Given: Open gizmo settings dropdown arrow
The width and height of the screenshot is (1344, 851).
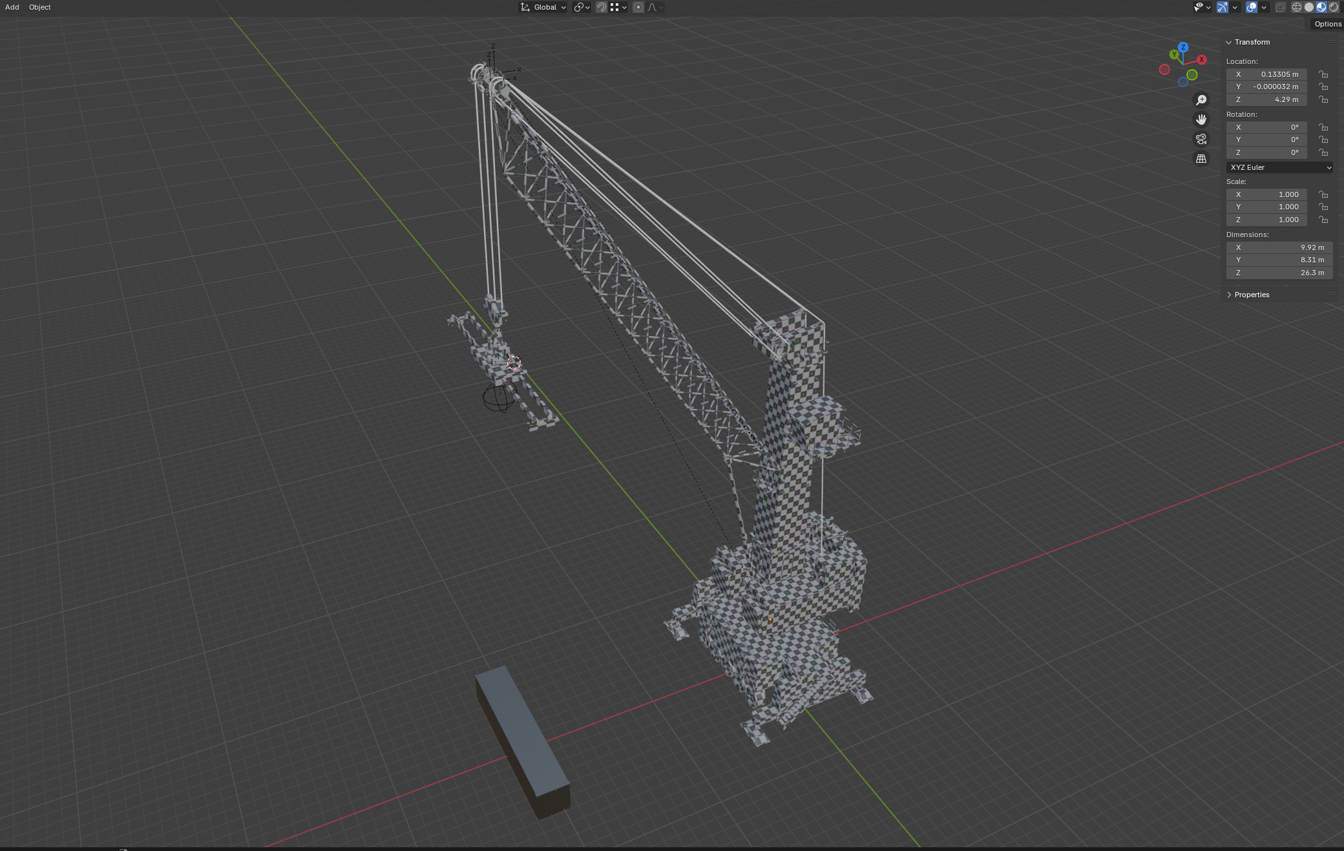Looking at the screenshot, I should pyautogui.click(x=1234, y=7).
